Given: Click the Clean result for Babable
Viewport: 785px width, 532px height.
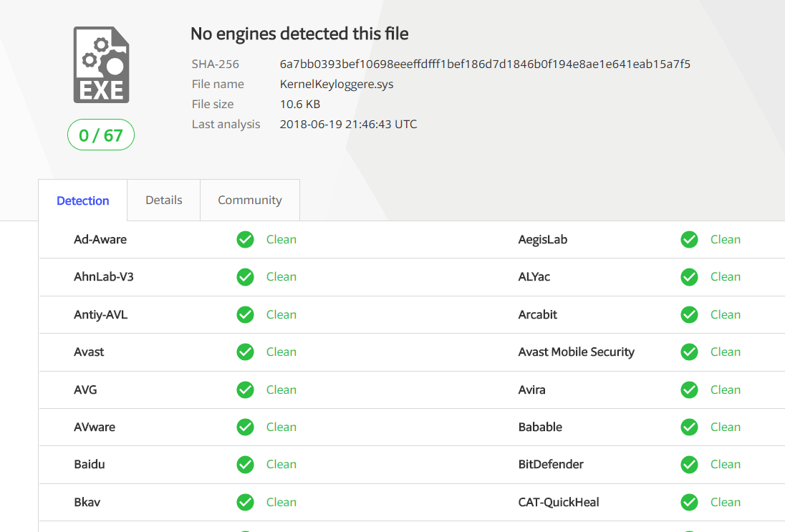Looking at the screenshot, I should click(726, 427).
